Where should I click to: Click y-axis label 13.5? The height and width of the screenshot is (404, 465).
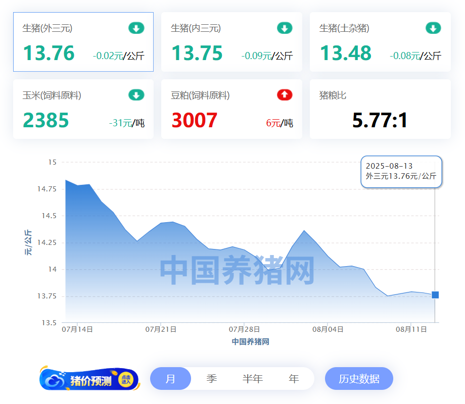[49, 323]
